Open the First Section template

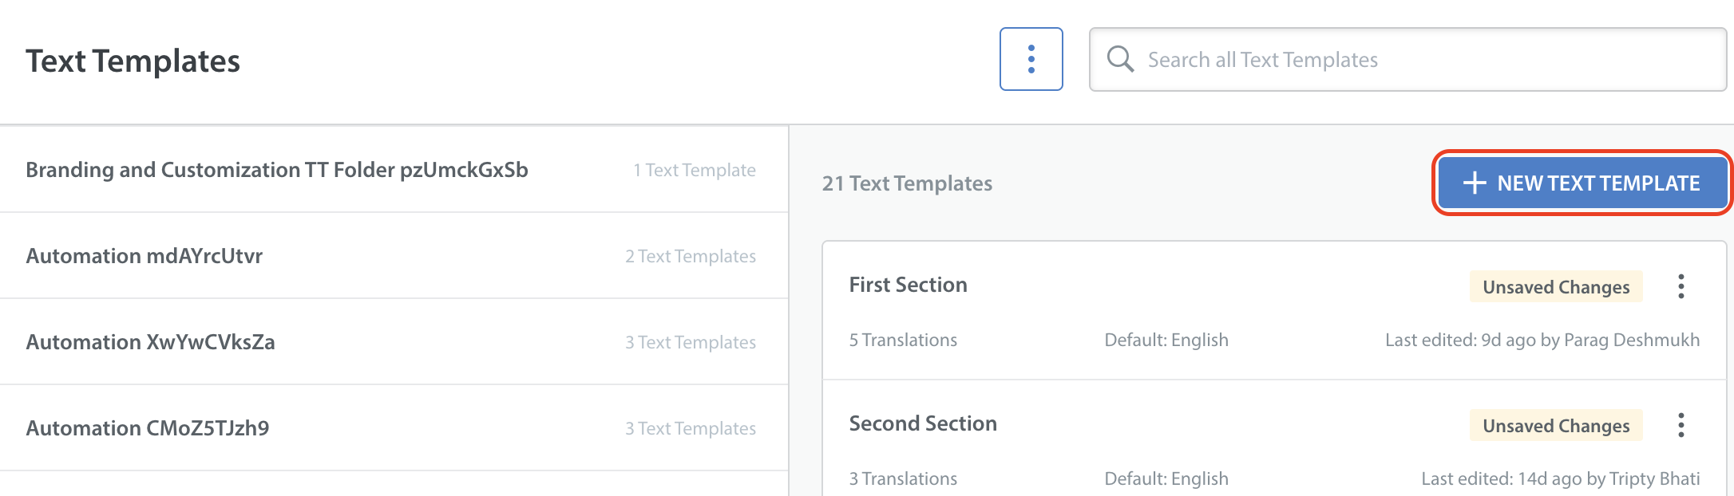pos(908,285)
